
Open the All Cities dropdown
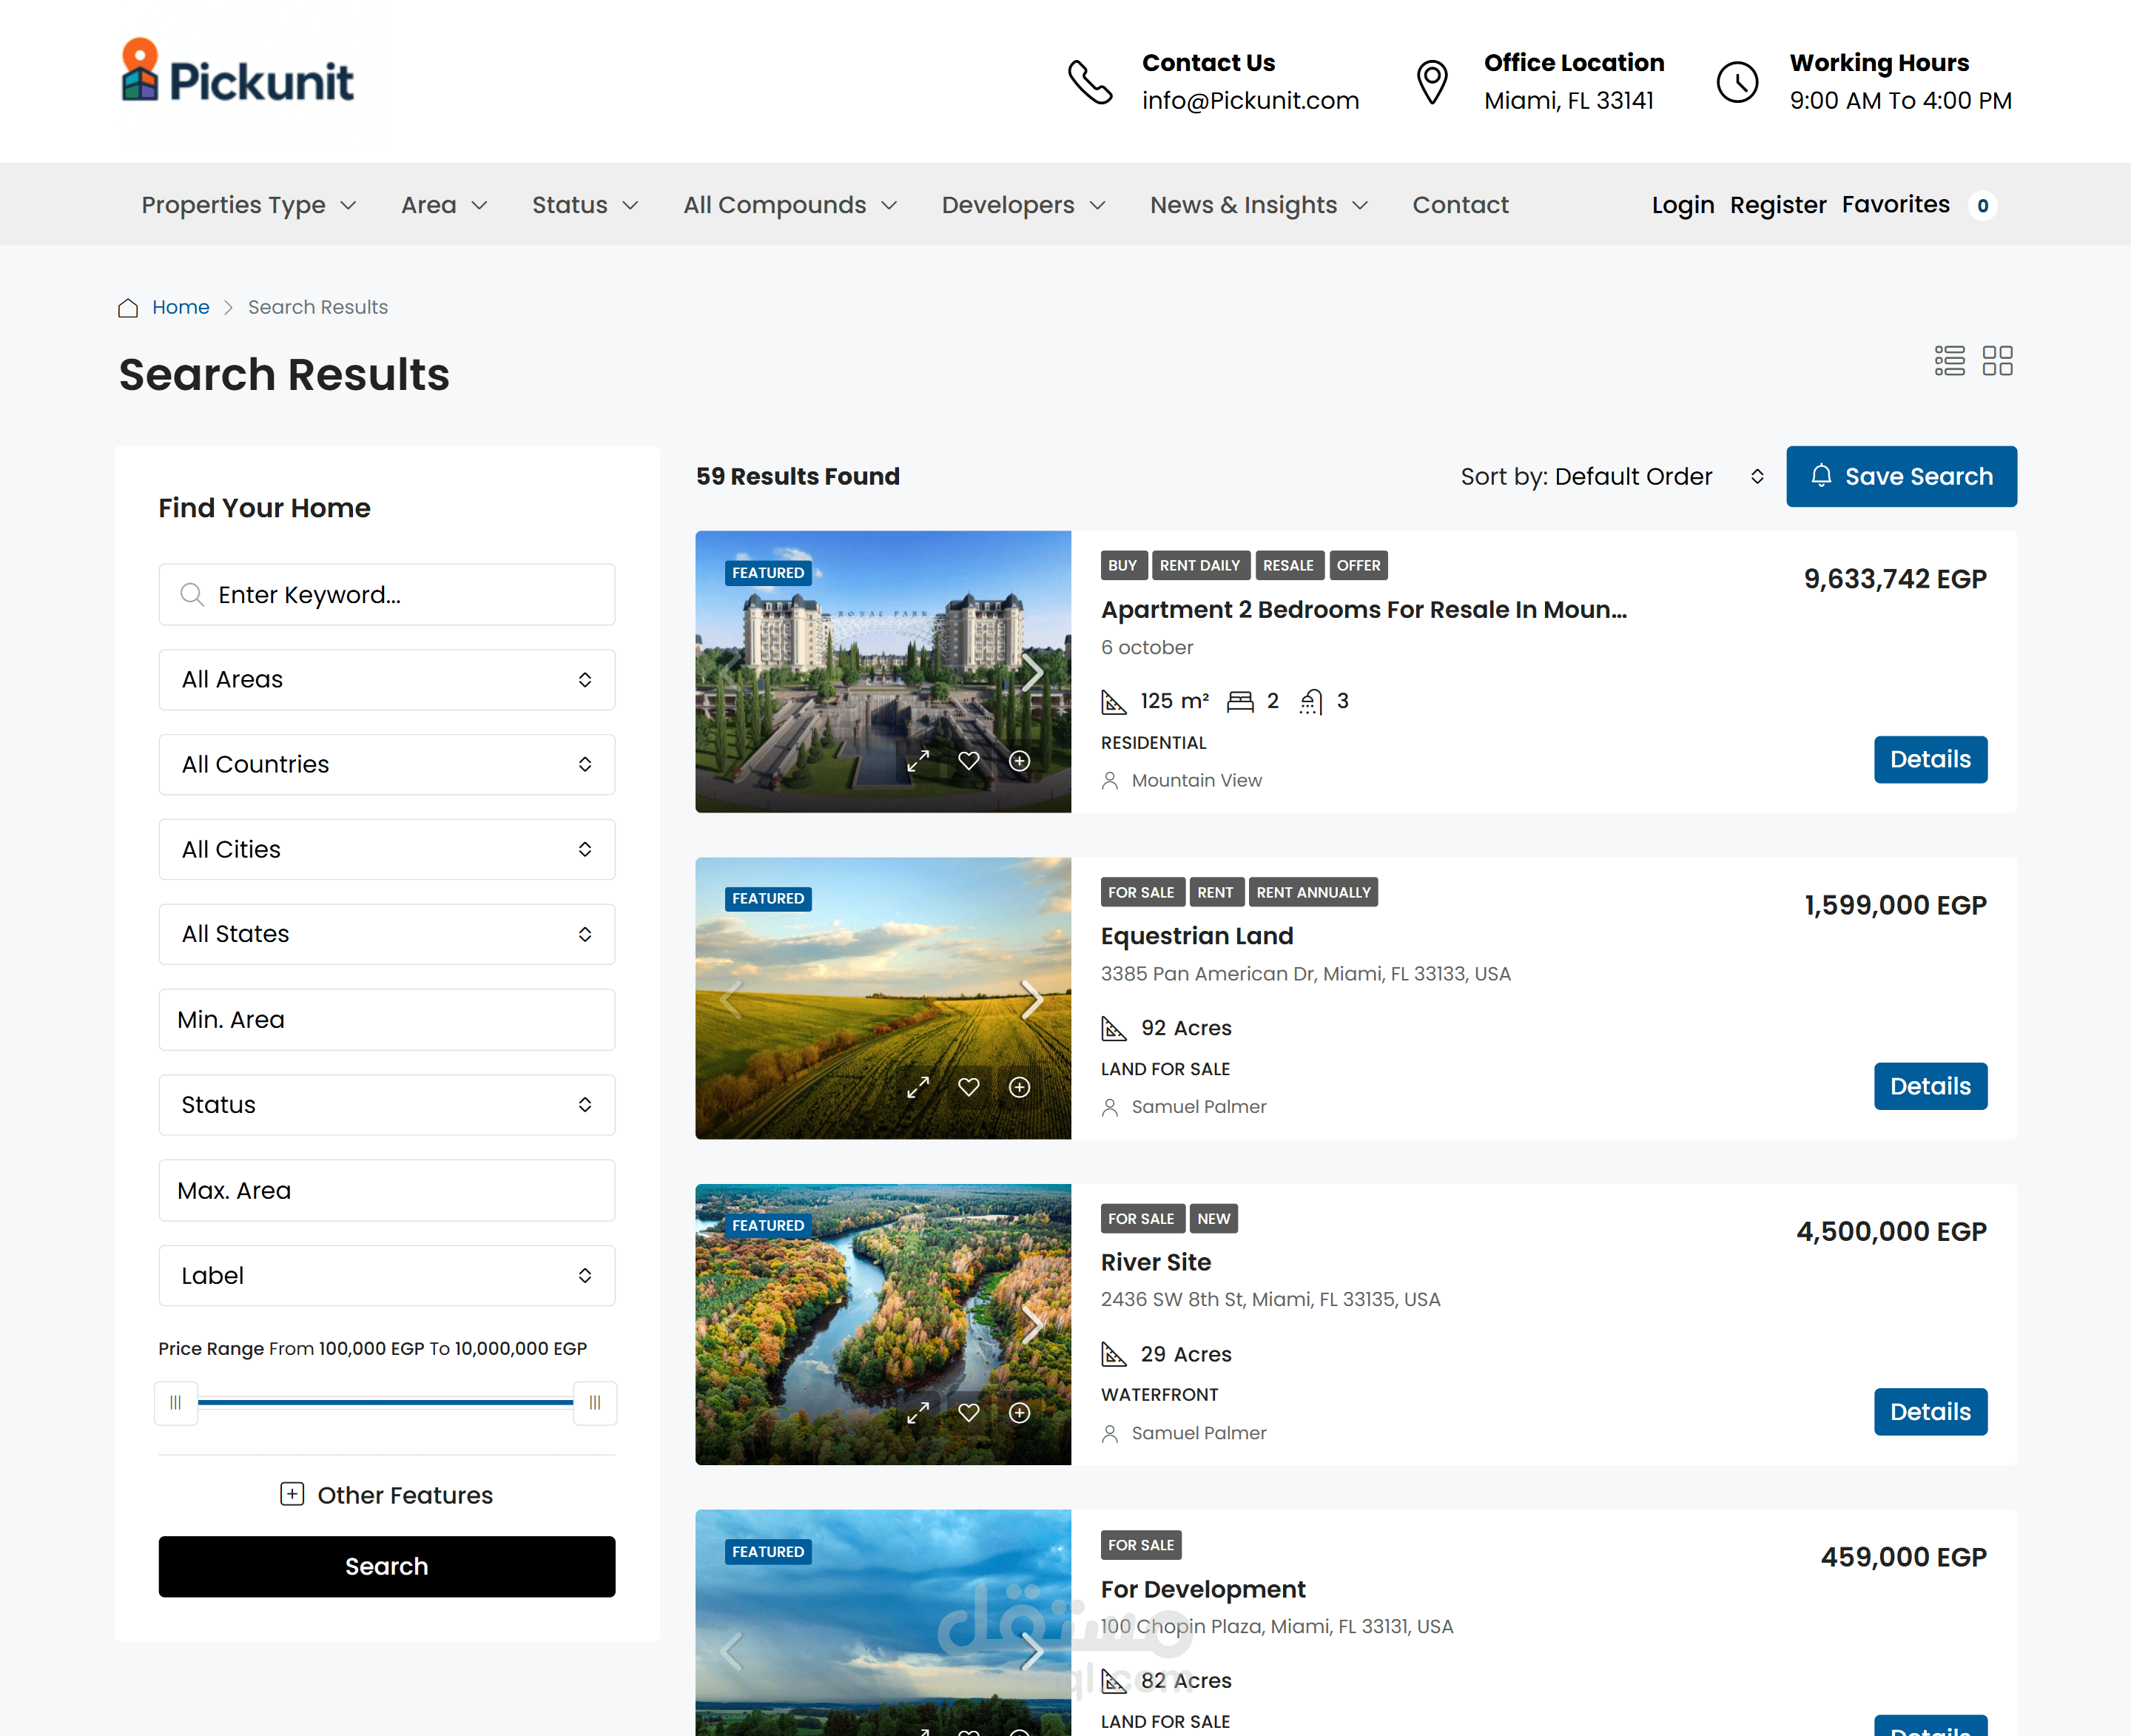pos(387,850)
